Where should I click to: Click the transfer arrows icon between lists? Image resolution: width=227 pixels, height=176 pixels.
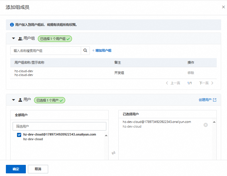113,153
